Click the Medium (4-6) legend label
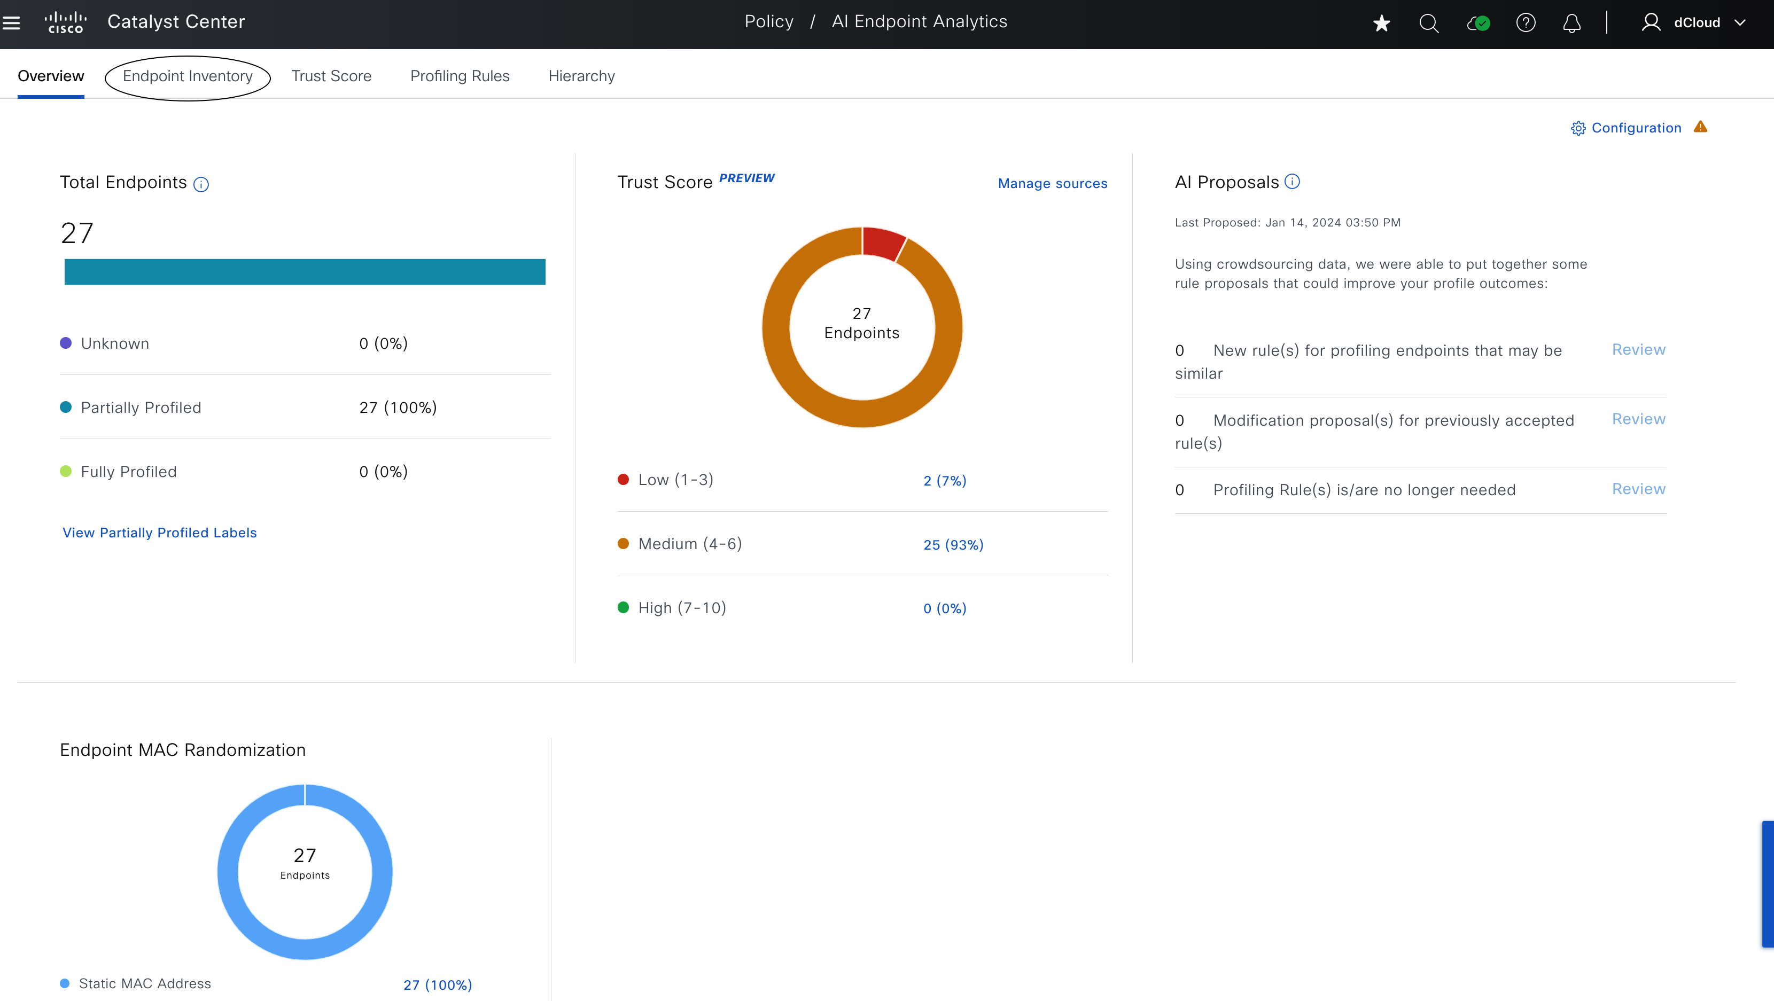This screenshot has width=1774, height=1001. (690, 544)
